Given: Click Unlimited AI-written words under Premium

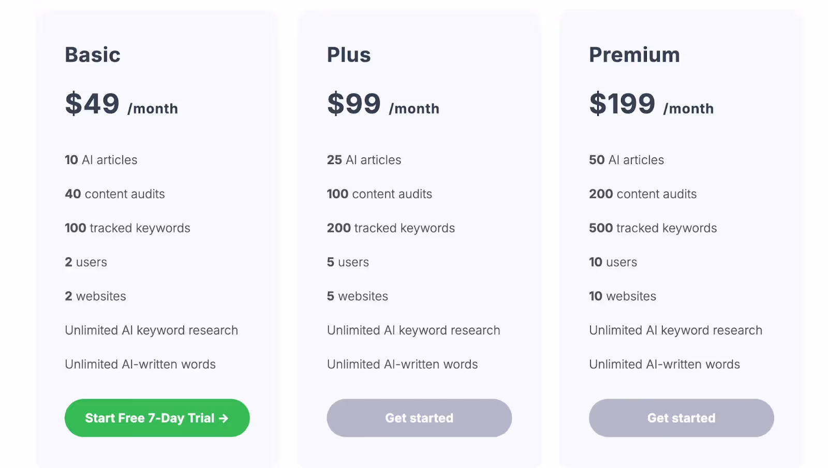Looking at the screenshot, I should [x=664, y=364].
